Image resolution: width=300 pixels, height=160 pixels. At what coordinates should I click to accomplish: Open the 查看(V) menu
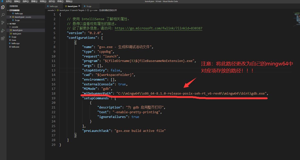(34, 1)
